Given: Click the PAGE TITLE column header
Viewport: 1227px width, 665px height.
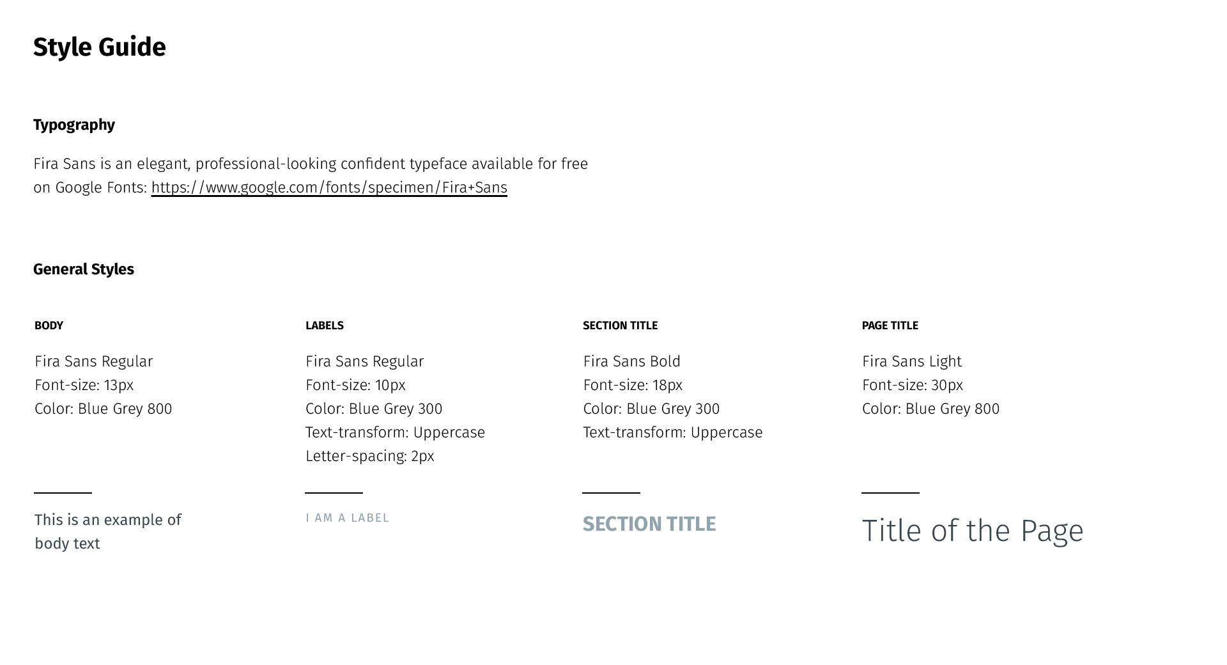Looking at the screenshot, I should click(x=890, y=325).
